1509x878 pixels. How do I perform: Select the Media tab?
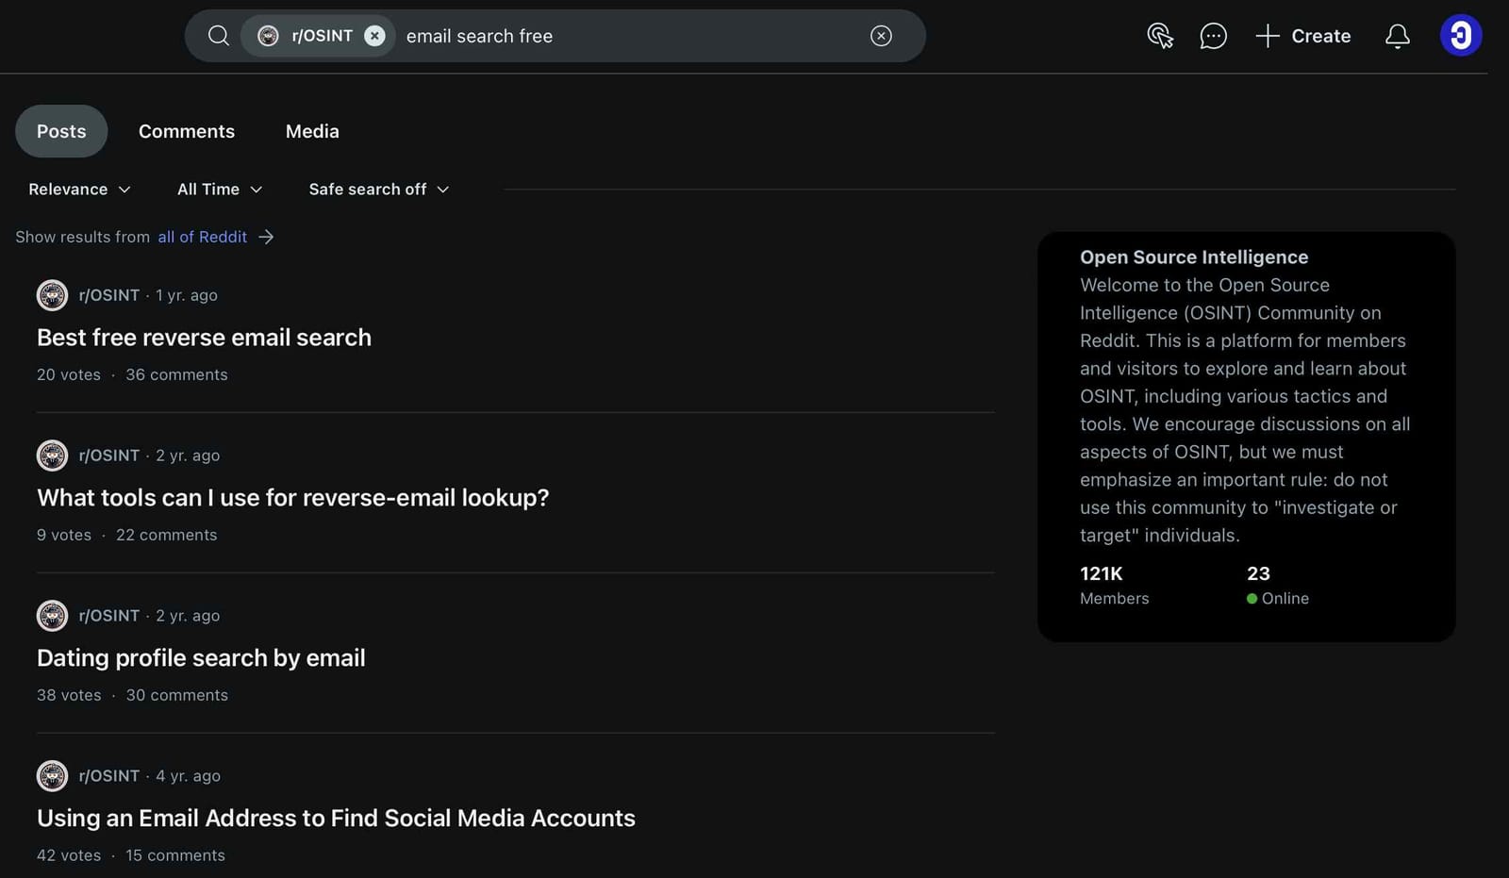pyautogui.click(x=312, y=131)
